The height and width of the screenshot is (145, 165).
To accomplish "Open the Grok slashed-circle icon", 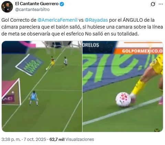I will pyautogui.click(x=153, y=4).
